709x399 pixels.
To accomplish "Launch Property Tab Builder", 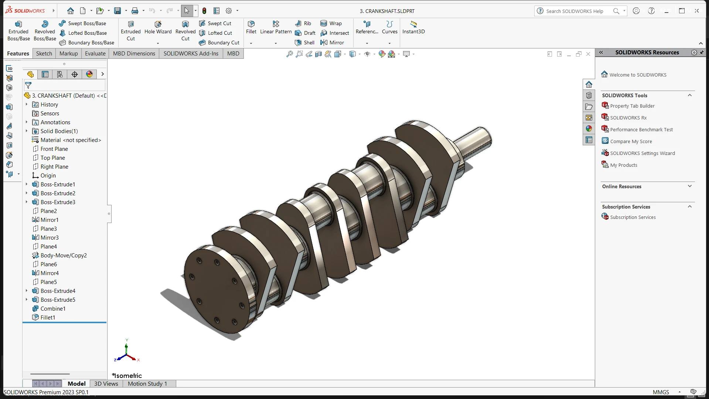I will pyautogui.click(x=633, y=106).
